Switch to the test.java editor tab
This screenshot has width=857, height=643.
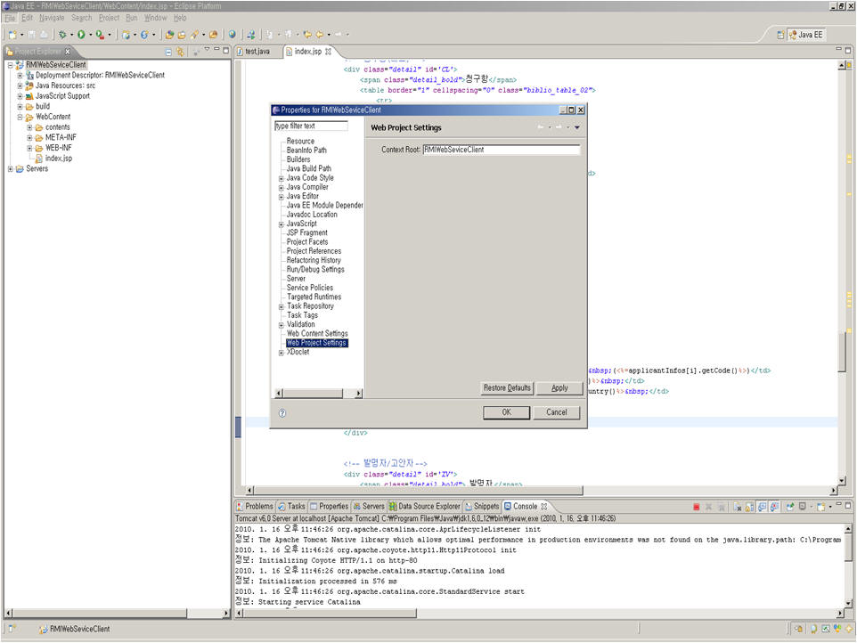pyautogui.click(x=257, y=51)
